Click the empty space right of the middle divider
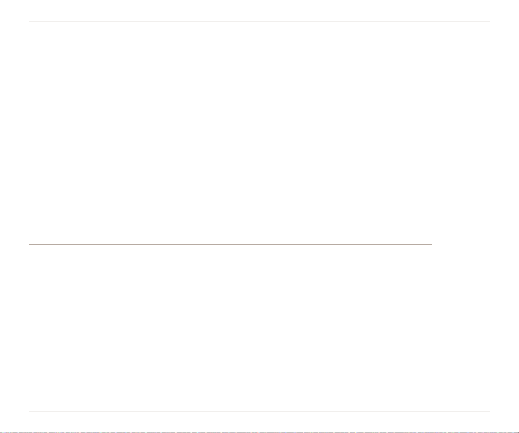Viewport: 519px width, 433px height. (461, 244)
